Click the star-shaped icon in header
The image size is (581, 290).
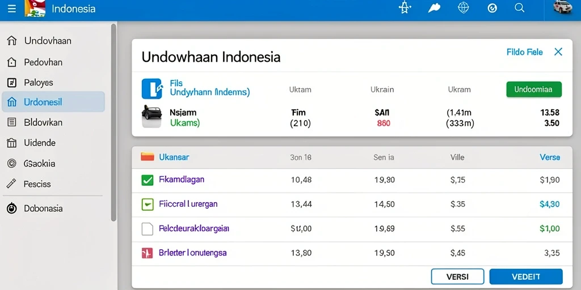click(x=405, y=8)
